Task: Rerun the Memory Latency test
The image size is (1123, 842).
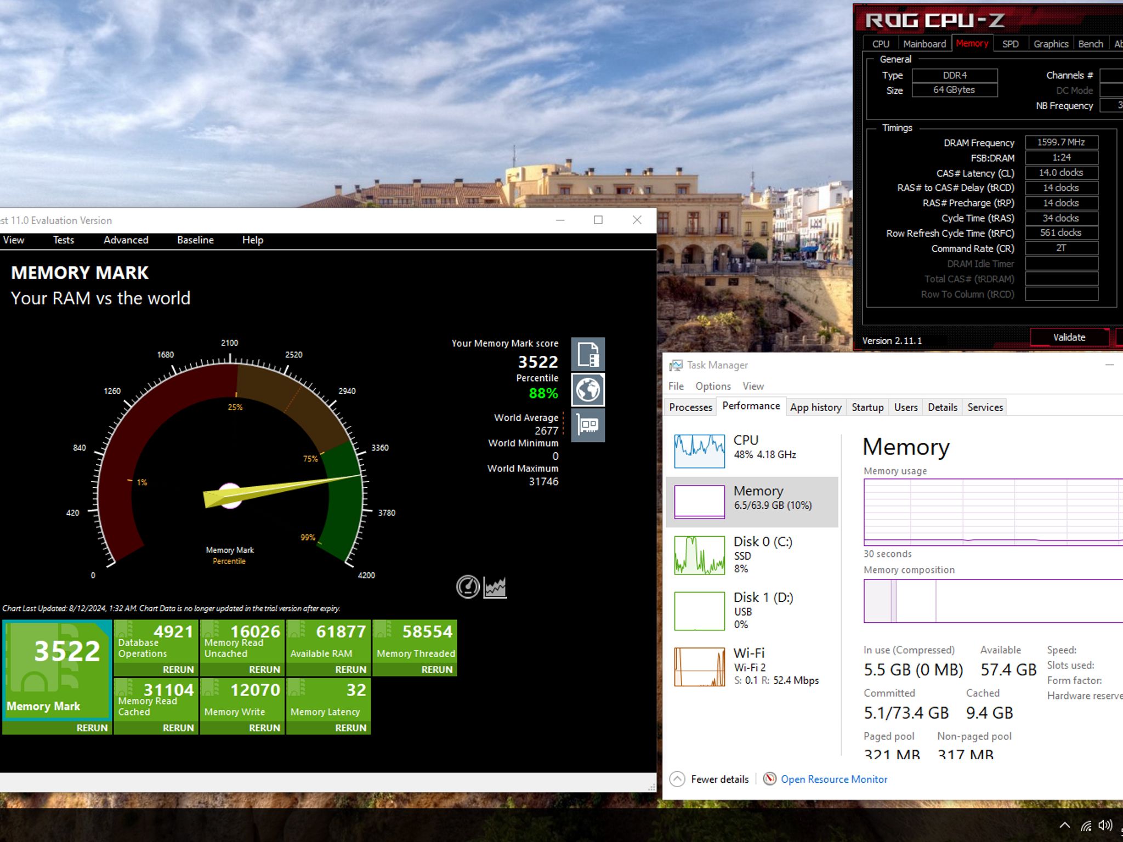Action: [x=350, y=727]
